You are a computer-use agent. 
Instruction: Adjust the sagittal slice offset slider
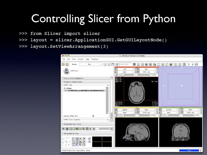coord(137,115)
